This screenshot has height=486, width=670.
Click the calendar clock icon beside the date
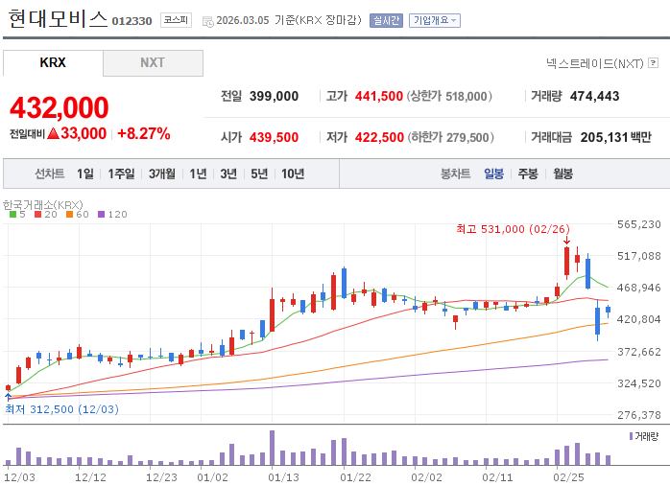pos(207,21)
